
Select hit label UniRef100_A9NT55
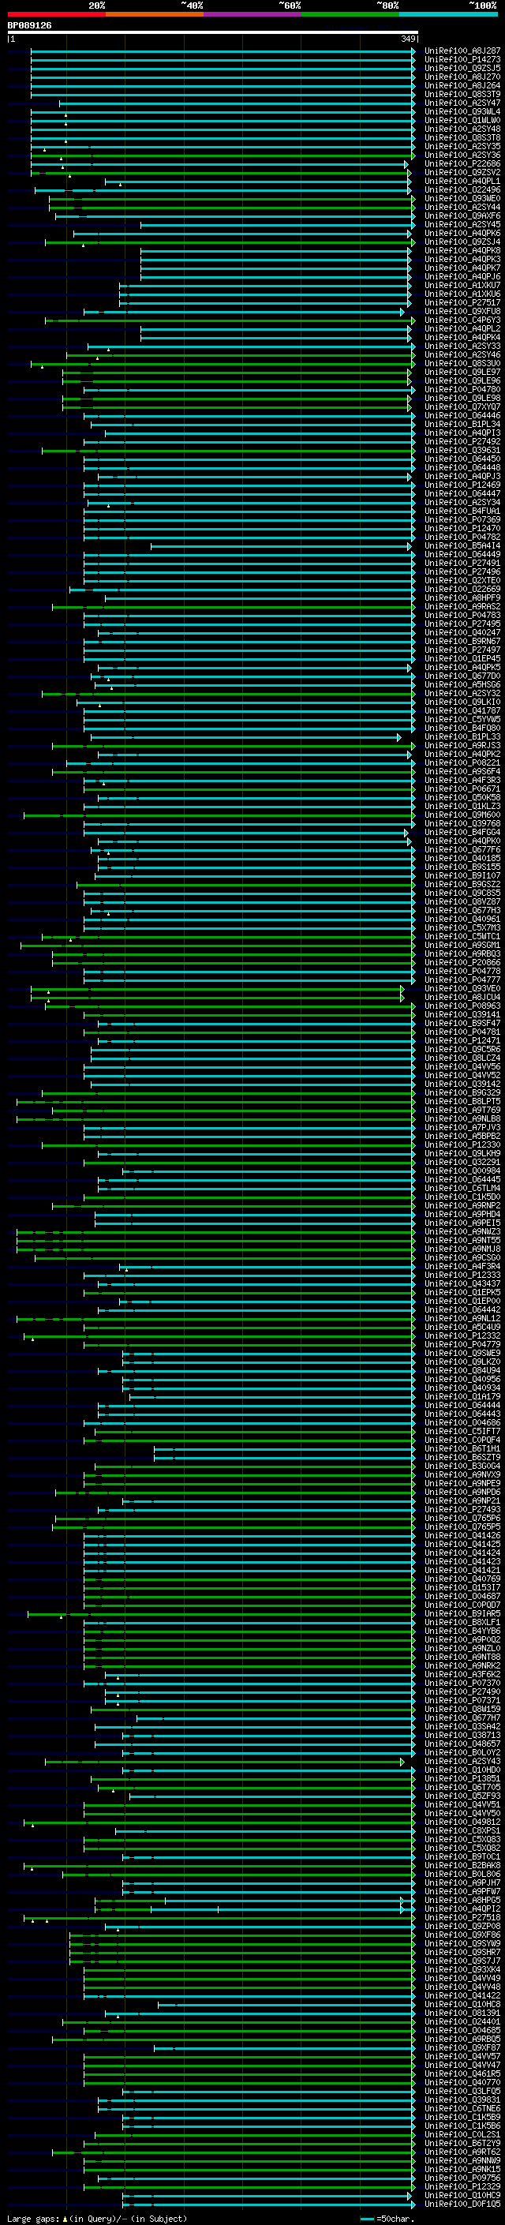(x=462, y=1240)
